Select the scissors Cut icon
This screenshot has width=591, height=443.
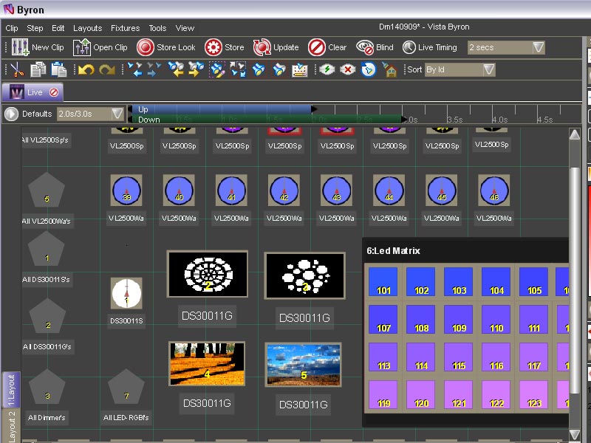[17, 69]
